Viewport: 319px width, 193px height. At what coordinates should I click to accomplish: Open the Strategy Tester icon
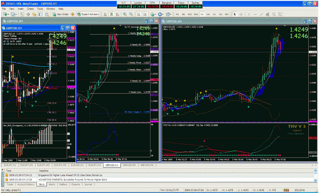coord(47,14)
